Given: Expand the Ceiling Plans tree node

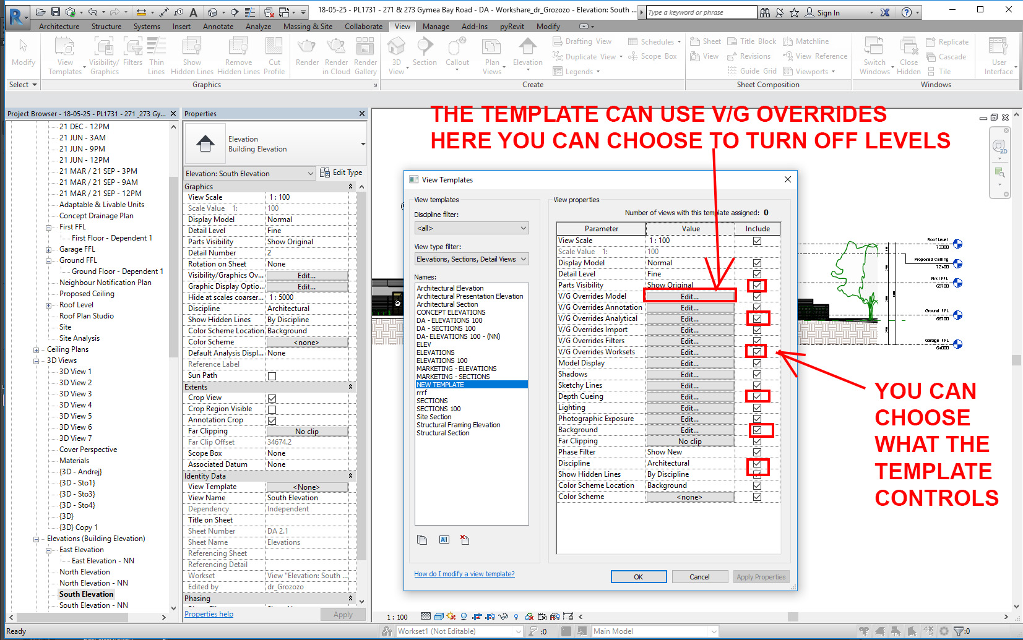Looking at the screenshot, I should point(36,349).
